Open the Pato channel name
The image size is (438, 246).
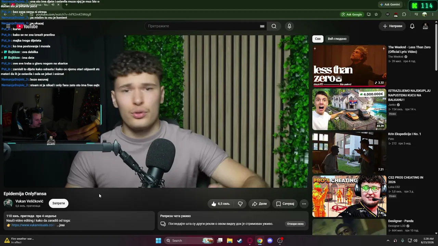tap(391, 139)
